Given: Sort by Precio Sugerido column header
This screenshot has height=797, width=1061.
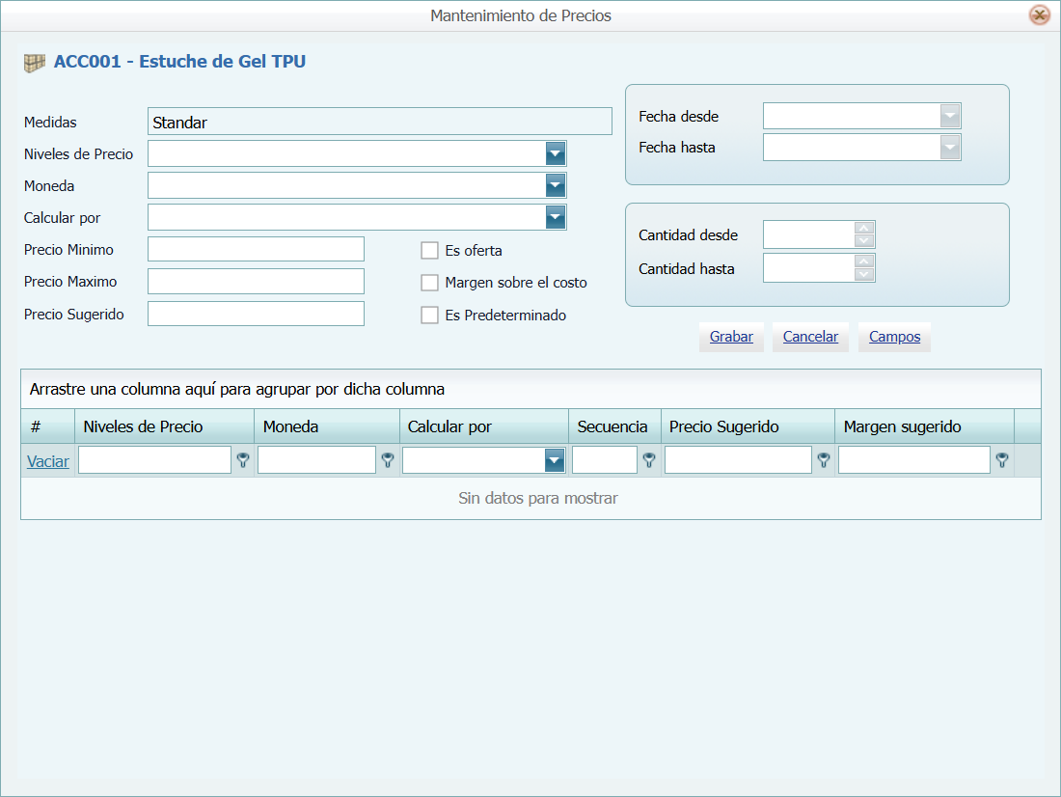Looking at the screenshot, I should [x=723, y=426].
